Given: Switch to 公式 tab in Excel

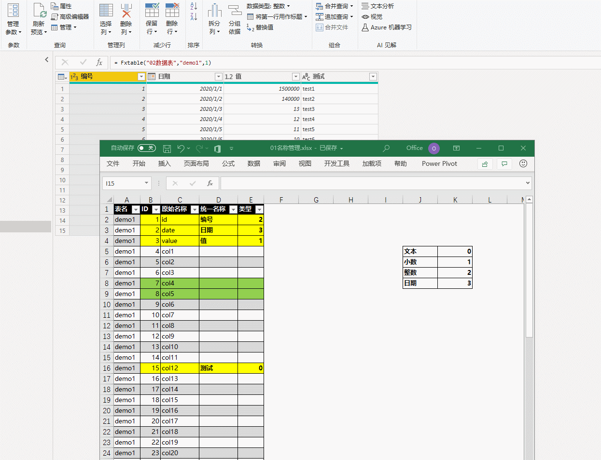Looking at the screenshot, I should 228,164.
